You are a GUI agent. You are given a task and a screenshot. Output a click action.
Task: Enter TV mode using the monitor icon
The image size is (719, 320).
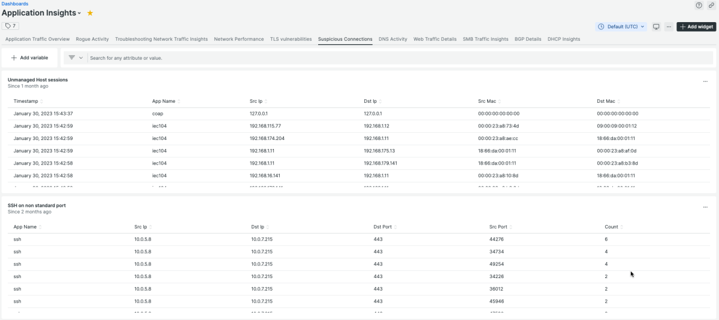tap(656, 27)
